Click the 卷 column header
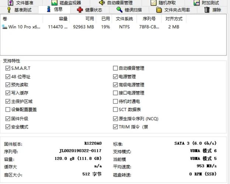230x184 pixels. [x=21, y=19]
